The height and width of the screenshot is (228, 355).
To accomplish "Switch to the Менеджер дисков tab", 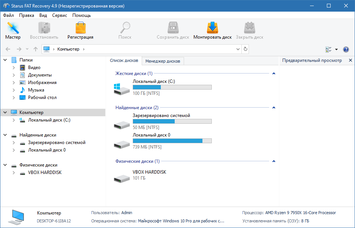I will 163,61.
